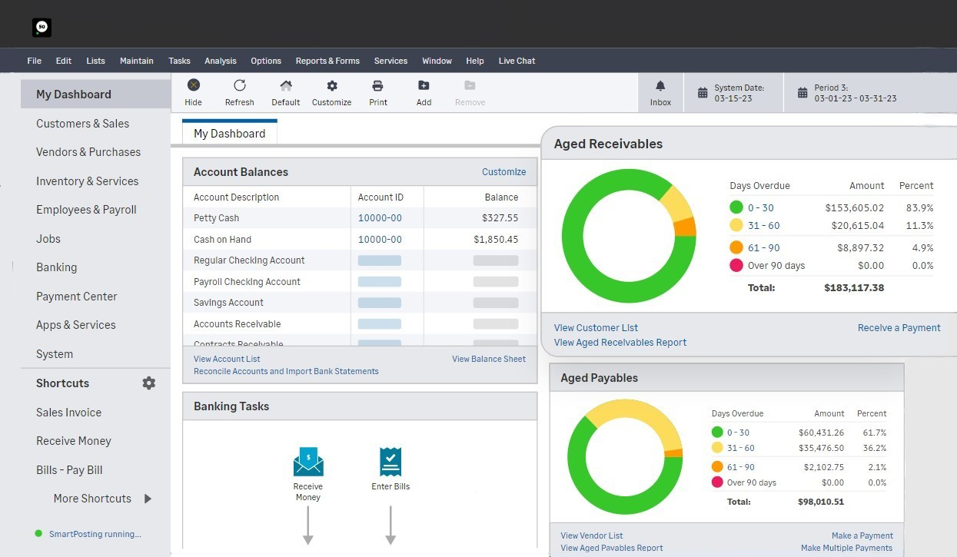This screenshot has width=957, height=557.
Task: Open the Tasks menu
Action: coord(179,61)
